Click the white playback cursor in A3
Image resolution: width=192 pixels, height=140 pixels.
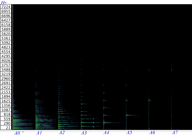coord(94,123)
